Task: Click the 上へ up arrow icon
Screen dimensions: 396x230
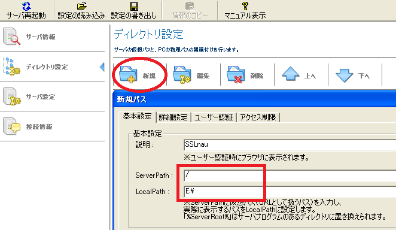Action: [x=291, y=74]
